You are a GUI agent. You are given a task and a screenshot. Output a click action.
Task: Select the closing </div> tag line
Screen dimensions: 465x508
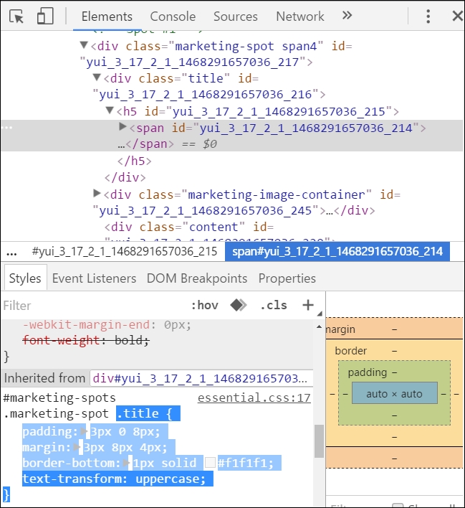[125, 177]
